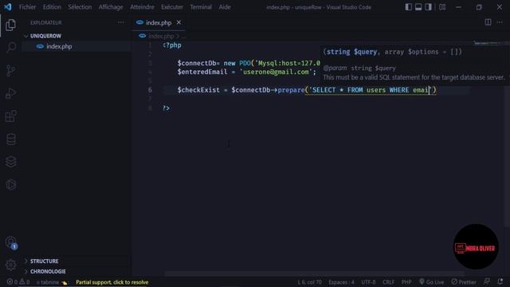Click index.php in the breadcrumb
Viewport: 510px width, 287px height.
pos(161,36)
